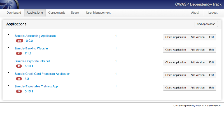Image resolution: width=224 pixels, height=134 pixels.
Task: Click the OWASP wasp logo
Action: pyautogui.click(x=10, y=4)
